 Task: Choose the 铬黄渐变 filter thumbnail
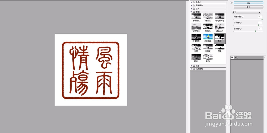196,28
